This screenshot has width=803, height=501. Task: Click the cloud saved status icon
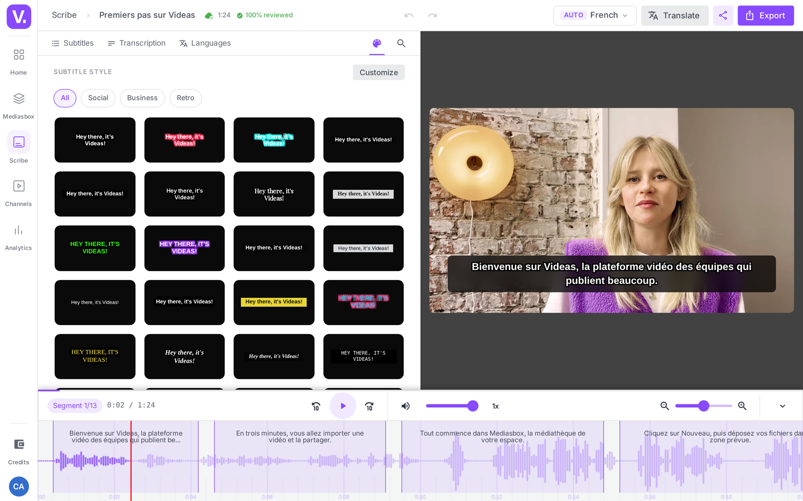209,16
